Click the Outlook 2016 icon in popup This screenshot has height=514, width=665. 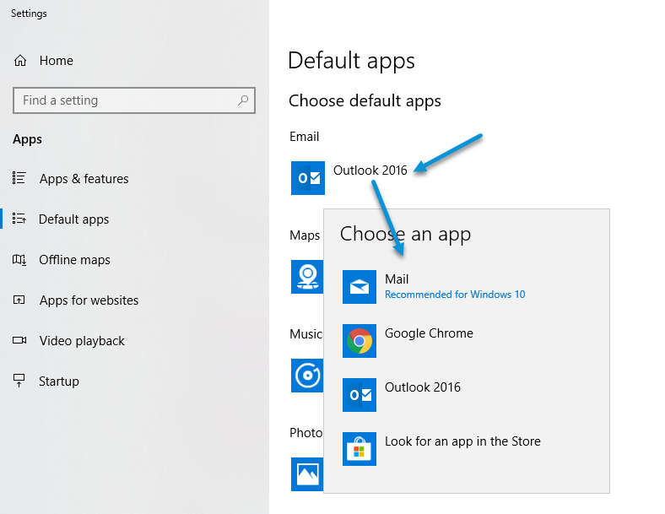360,395
